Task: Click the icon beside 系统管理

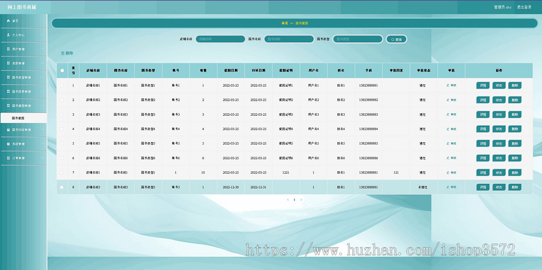Action: [x=8, y=144]
